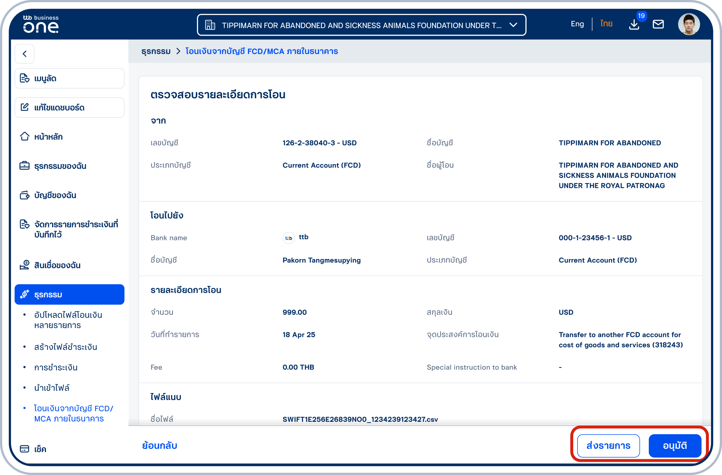
Task: Click the briefcase icon for ธุรกรรมของฉัน
Action: 24,166
